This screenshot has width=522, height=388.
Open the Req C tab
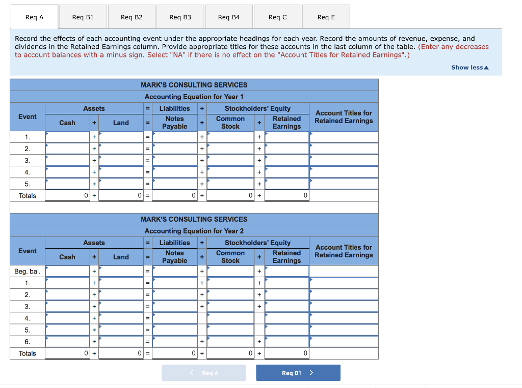277,17
